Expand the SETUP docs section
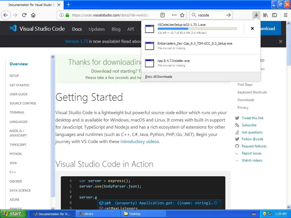This screenshot has width=291, height=218. coord(14,76)
